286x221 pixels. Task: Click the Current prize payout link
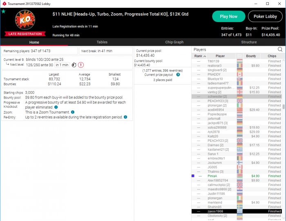159,75
